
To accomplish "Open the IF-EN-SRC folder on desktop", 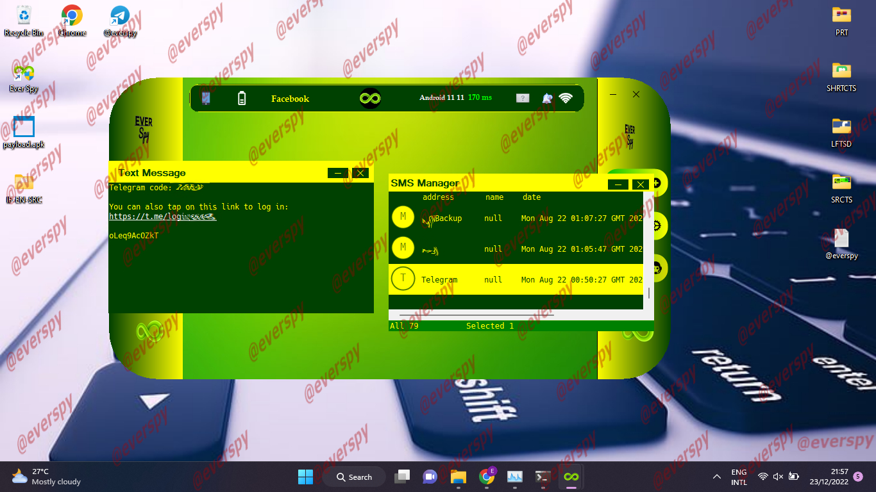I will [24, 187].
